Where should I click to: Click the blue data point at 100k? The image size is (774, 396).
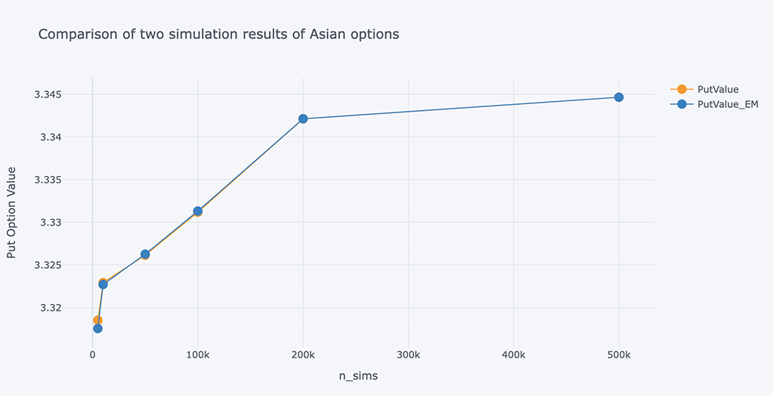coord(198,211)
